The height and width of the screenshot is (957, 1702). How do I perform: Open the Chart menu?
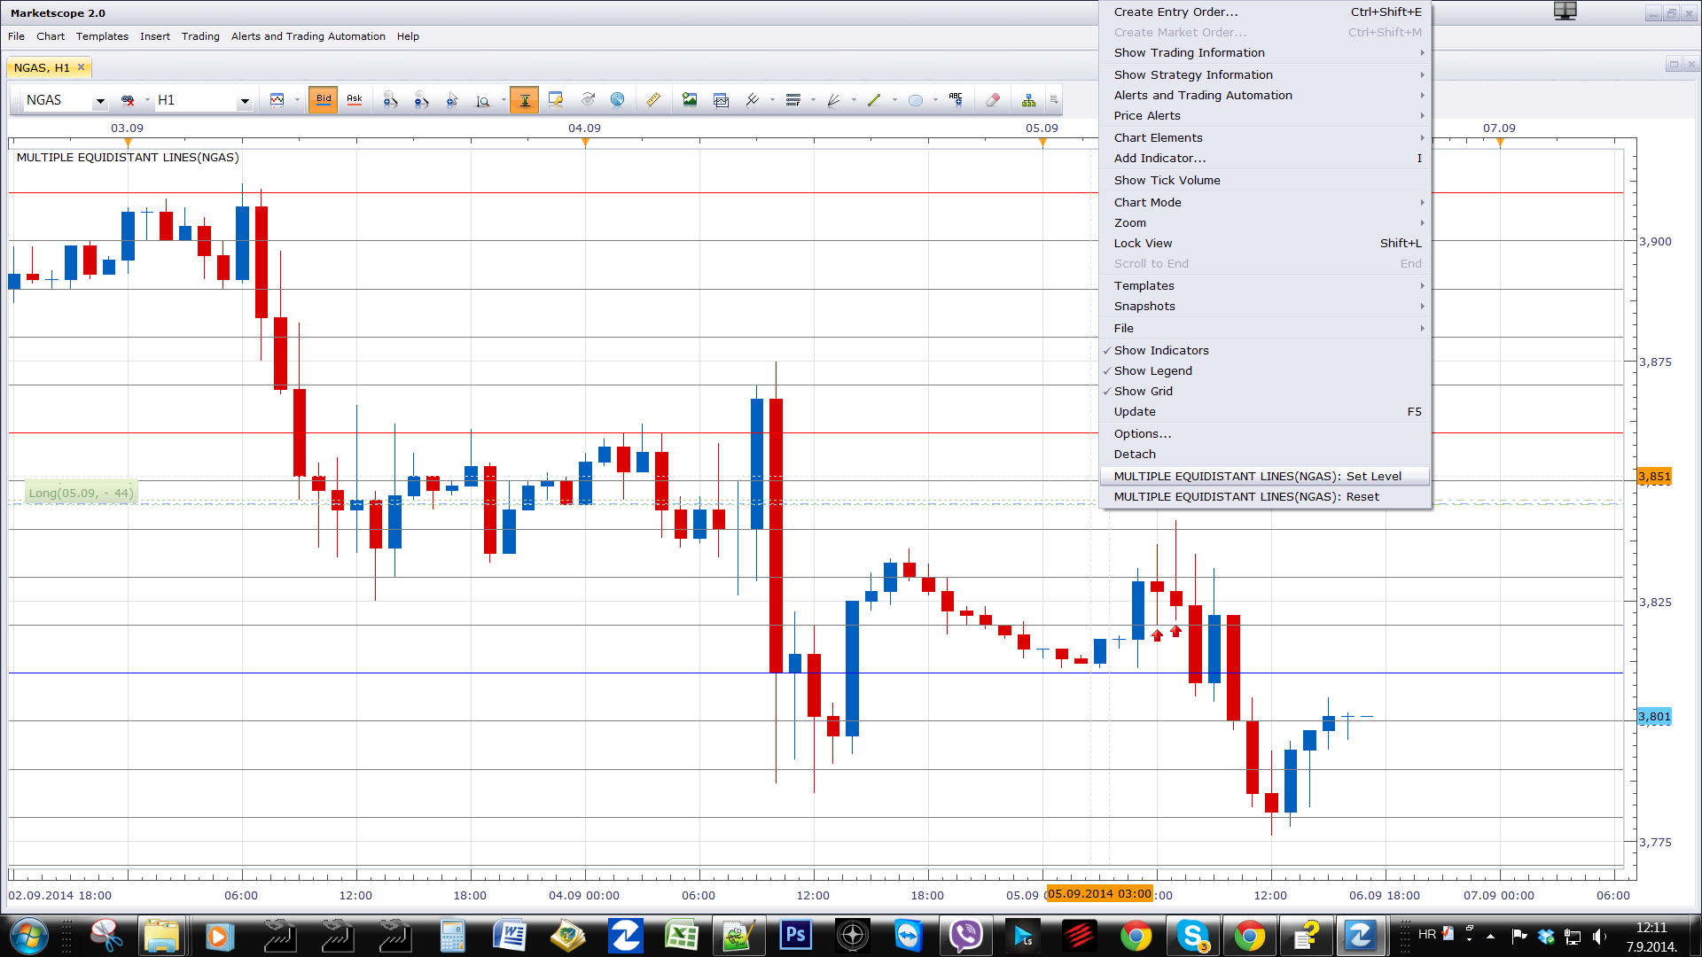point(51,36)
